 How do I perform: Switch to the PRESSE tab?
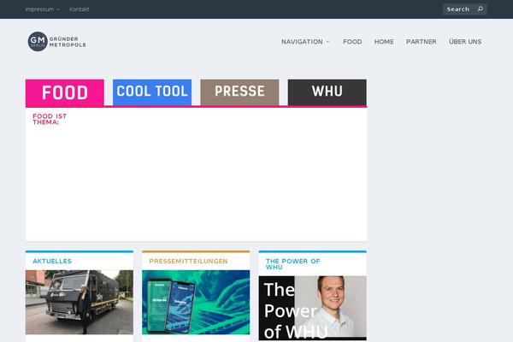(239, 92)
